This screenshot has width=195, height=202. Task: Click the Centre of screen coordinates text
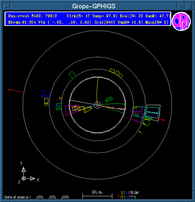pos(37,197)
